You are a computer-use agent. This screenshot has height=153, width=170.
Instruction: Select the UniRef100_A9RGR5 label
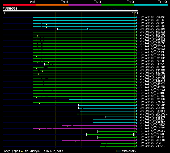tap(152, 123)
